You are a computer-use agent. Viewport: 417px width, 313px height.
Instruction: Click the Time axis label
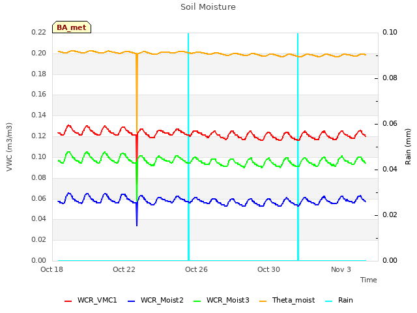coord(368,280)
